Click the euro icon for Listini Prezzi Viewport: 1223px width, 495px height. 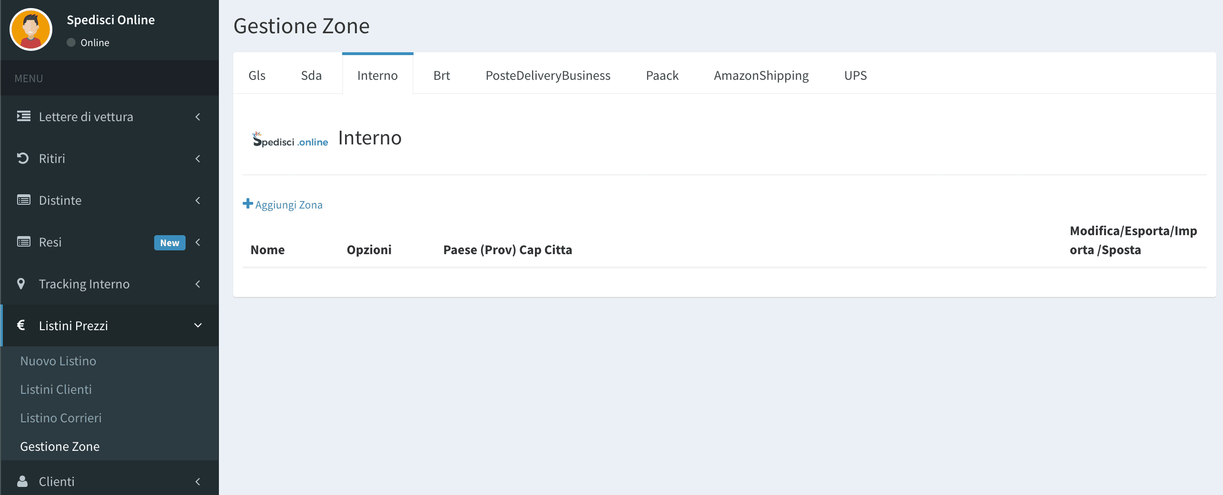(x=21, y=325)
